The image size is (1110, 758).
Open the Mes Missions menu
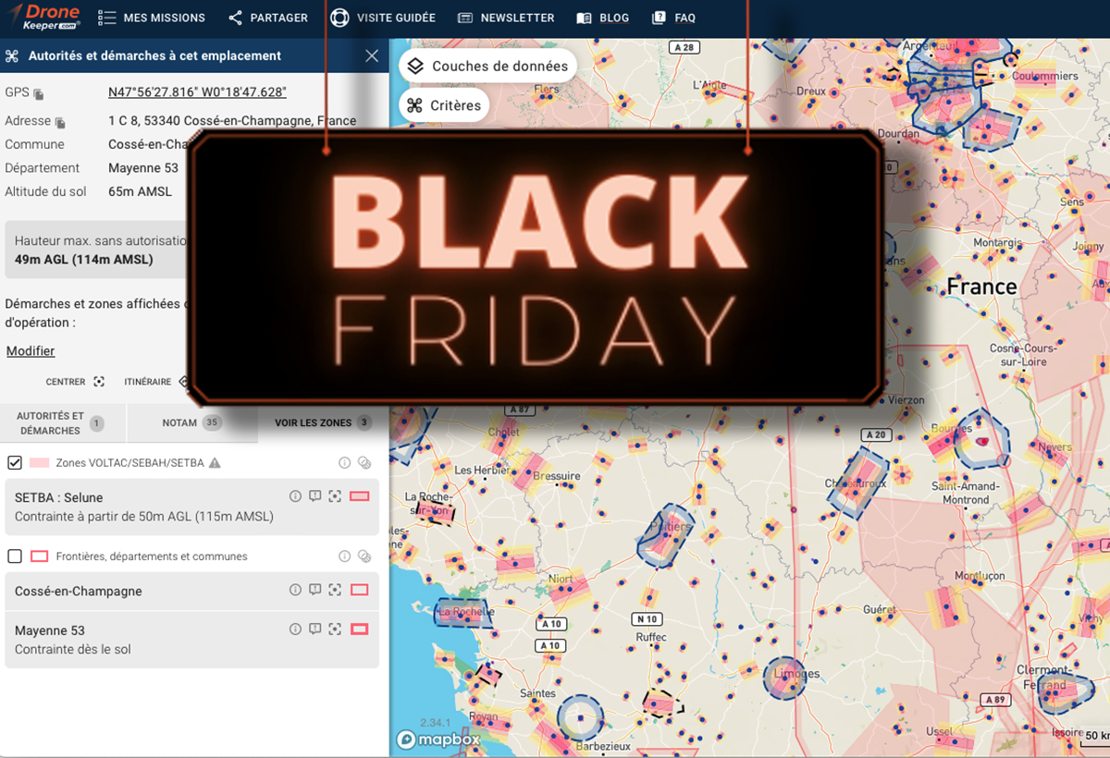[151, 18]
